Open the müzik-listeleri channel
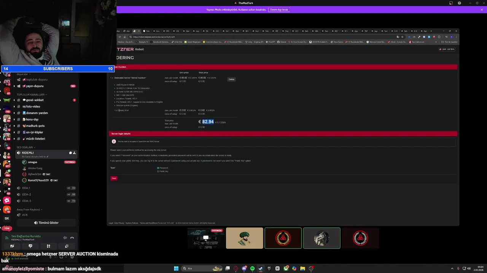This screenshot has width=487, height=273. (46, 139)
